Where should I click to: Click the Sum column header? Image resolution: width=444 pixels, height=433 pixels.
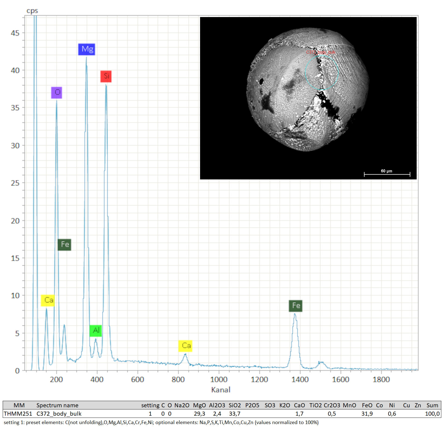pyautogui.click(x=432, y=405)
